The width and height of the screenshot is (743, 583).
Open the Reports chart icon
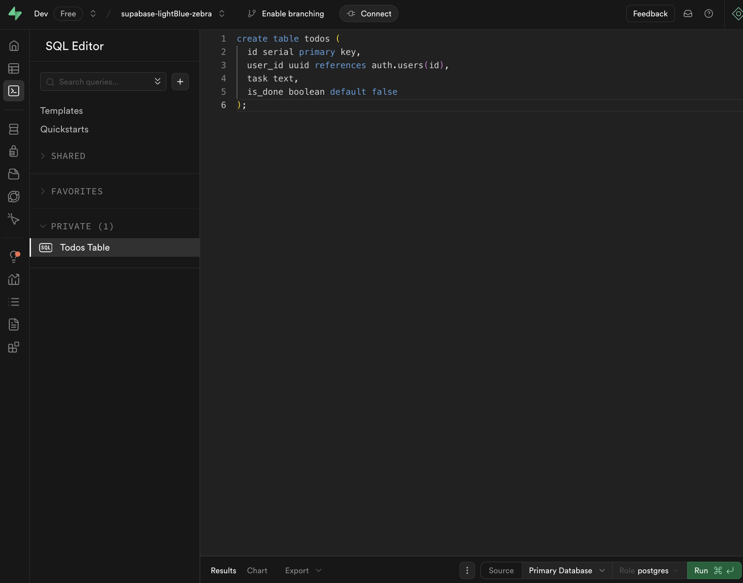pos(14,279)
